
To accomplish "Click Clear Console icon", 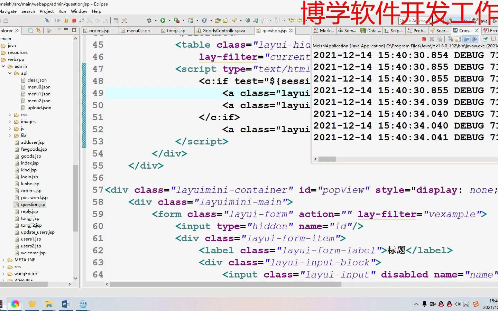I will point(450,39).
